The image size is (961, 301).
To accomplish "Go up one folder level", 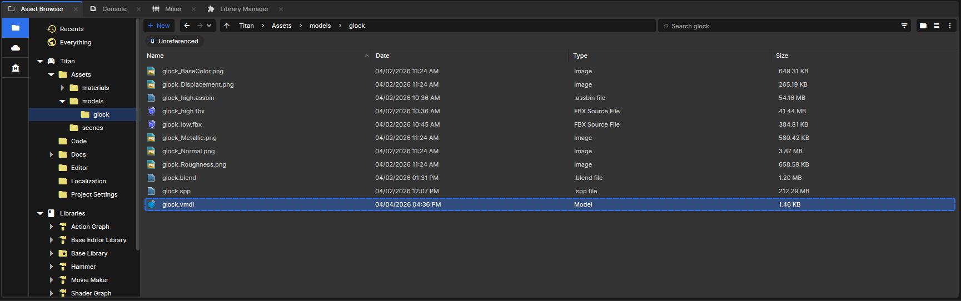I will tap(227, 26).
